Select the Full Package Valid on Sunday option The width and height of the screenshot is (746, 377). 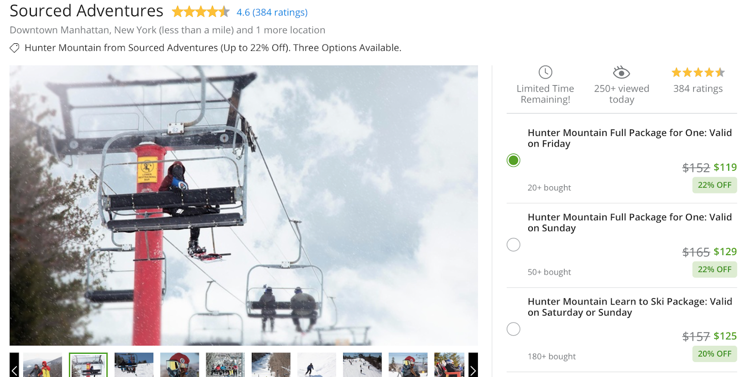tap(513, 244)
